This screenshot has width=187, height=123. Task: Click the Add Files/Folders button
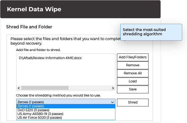133,57
